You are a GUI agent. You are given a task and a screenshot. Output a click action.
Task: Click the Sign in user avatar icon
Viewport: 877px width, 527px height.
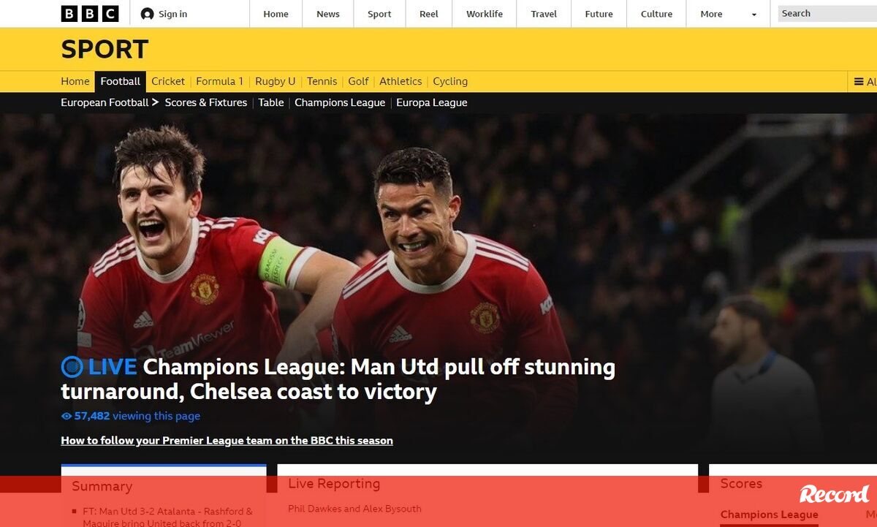tap(148, 14)
